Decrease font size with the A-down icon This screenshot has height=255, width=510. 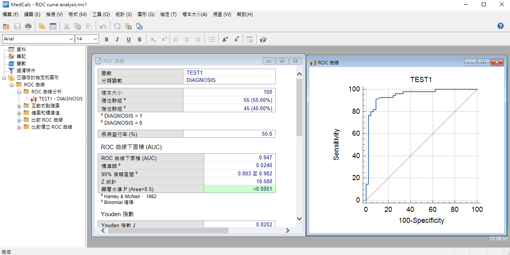pyautogui.click(x=236, y=39)
